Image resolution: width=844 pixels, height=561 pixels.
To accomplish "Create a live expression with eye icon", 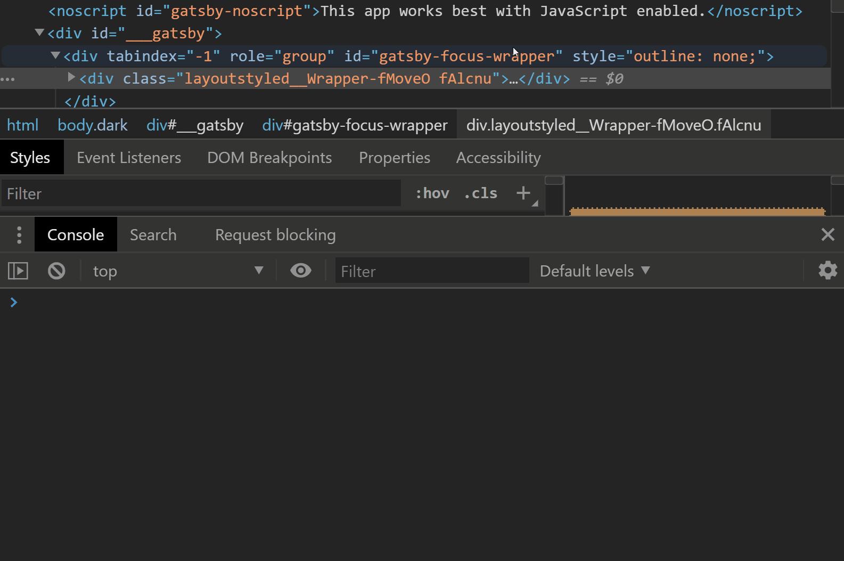I will (301, 271).
